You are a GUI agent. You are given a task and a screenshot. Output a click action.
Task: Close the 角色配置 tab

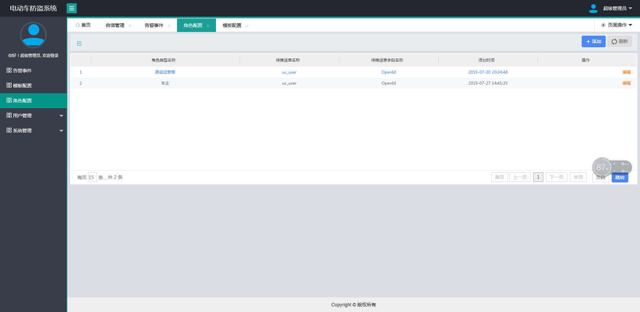click(208, 26)
